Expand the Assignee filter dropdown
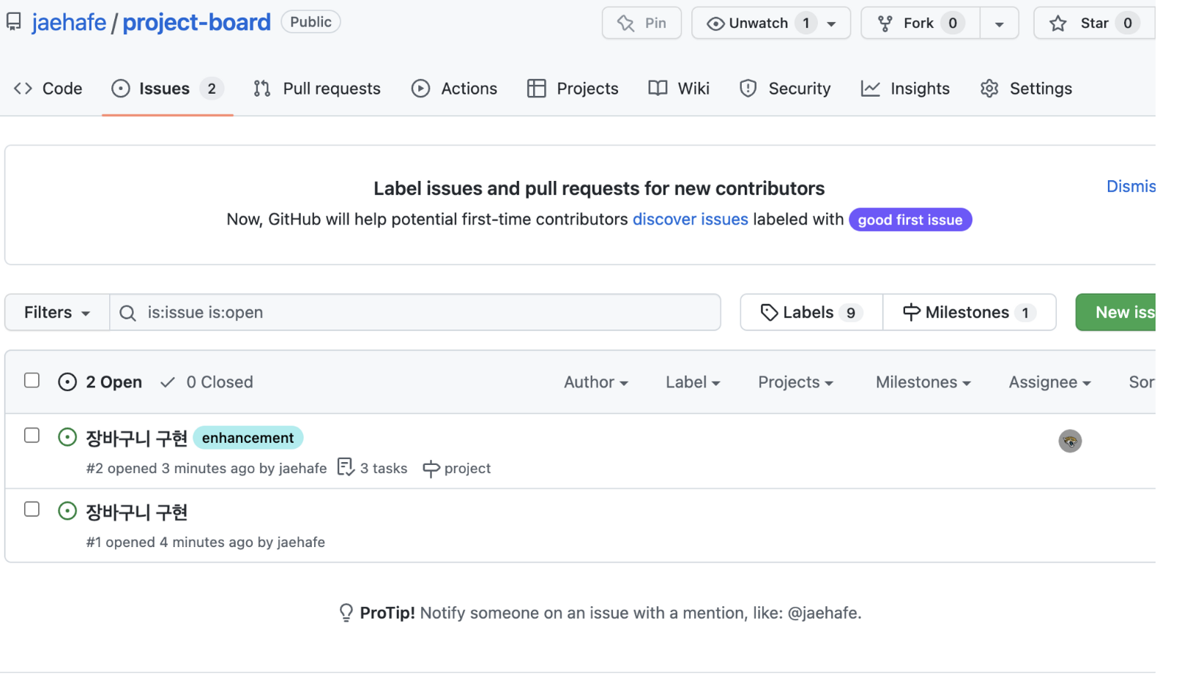Screen dimensions: 1179x681 [x=1049, y=382]
